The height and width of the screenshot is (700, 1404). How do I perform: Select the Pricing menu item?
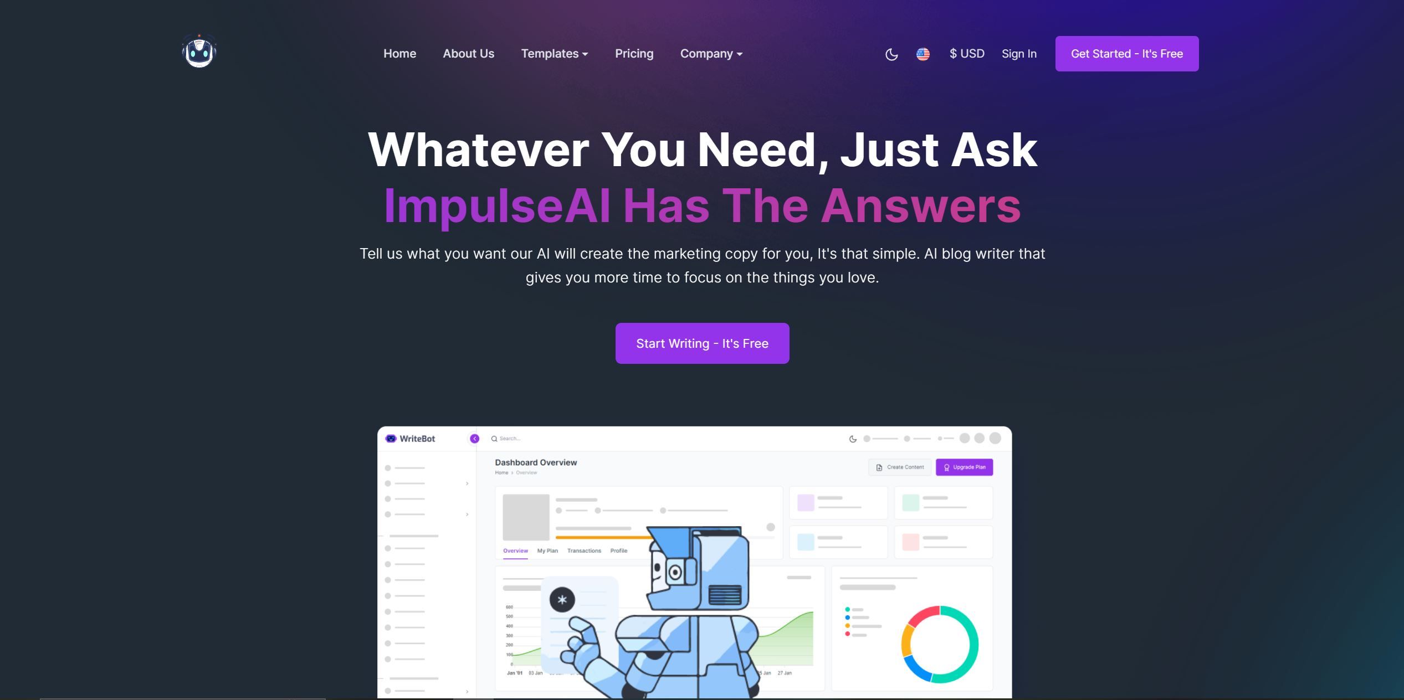tap(634, 53)
